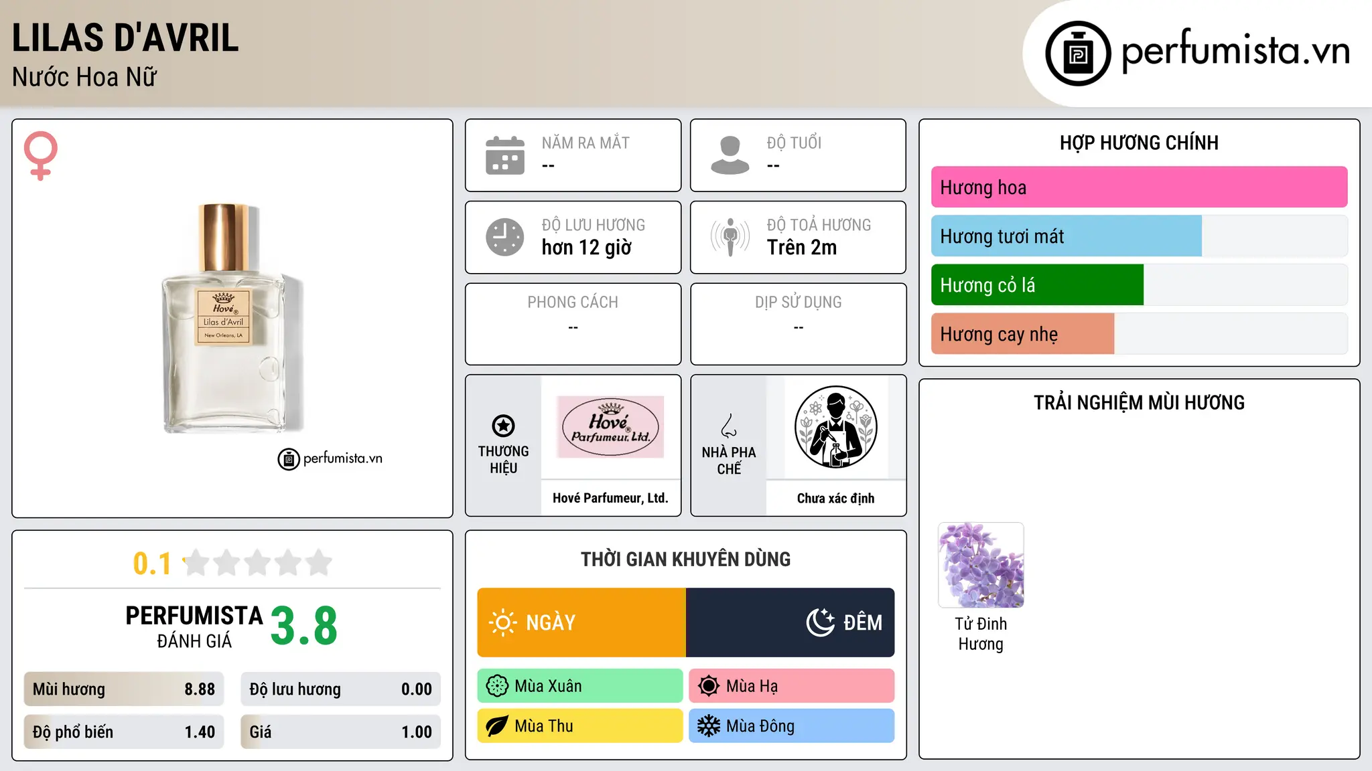Image resolution: width=1372 pixels, height=771 pixels.
Task: Click the DỊP SỬ DỤNG occasion card
Action: (x=799, y=324)
